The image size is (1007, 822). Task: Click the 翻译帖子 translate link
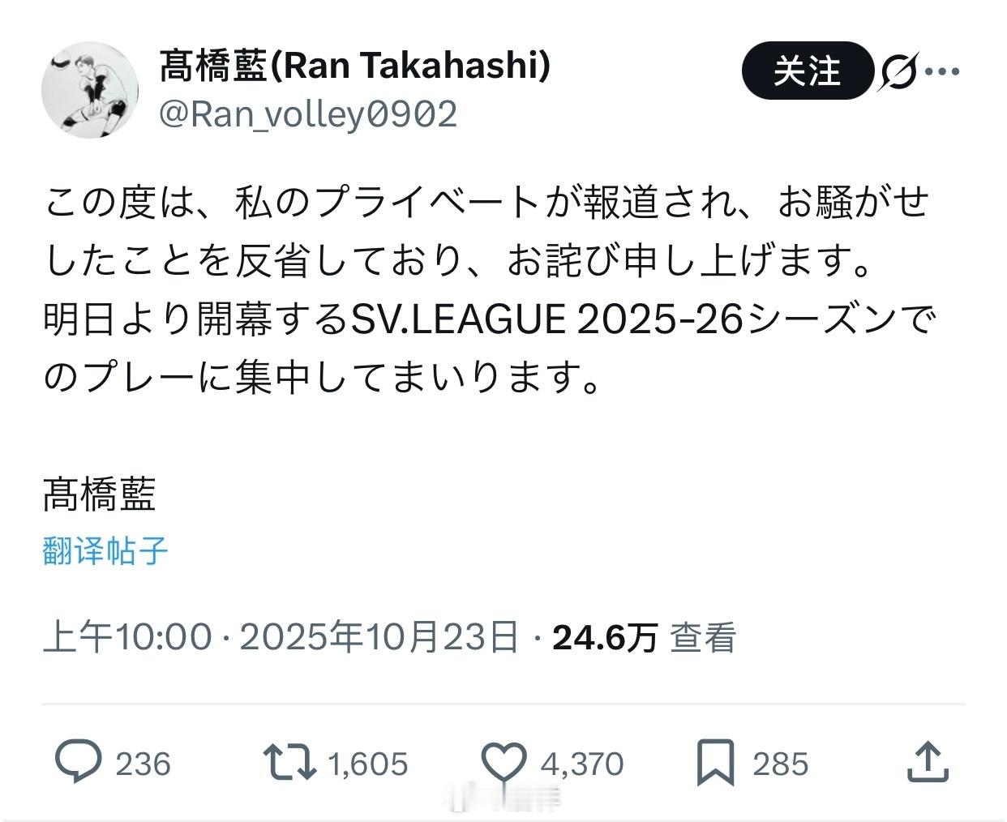(105, 550)
